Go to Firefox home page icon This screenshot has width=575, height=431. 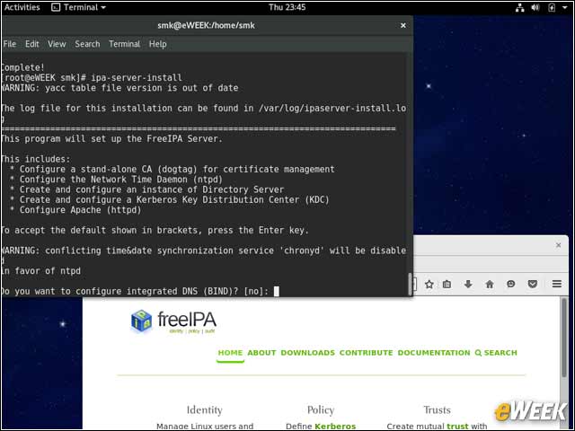[x=490, y=284]
